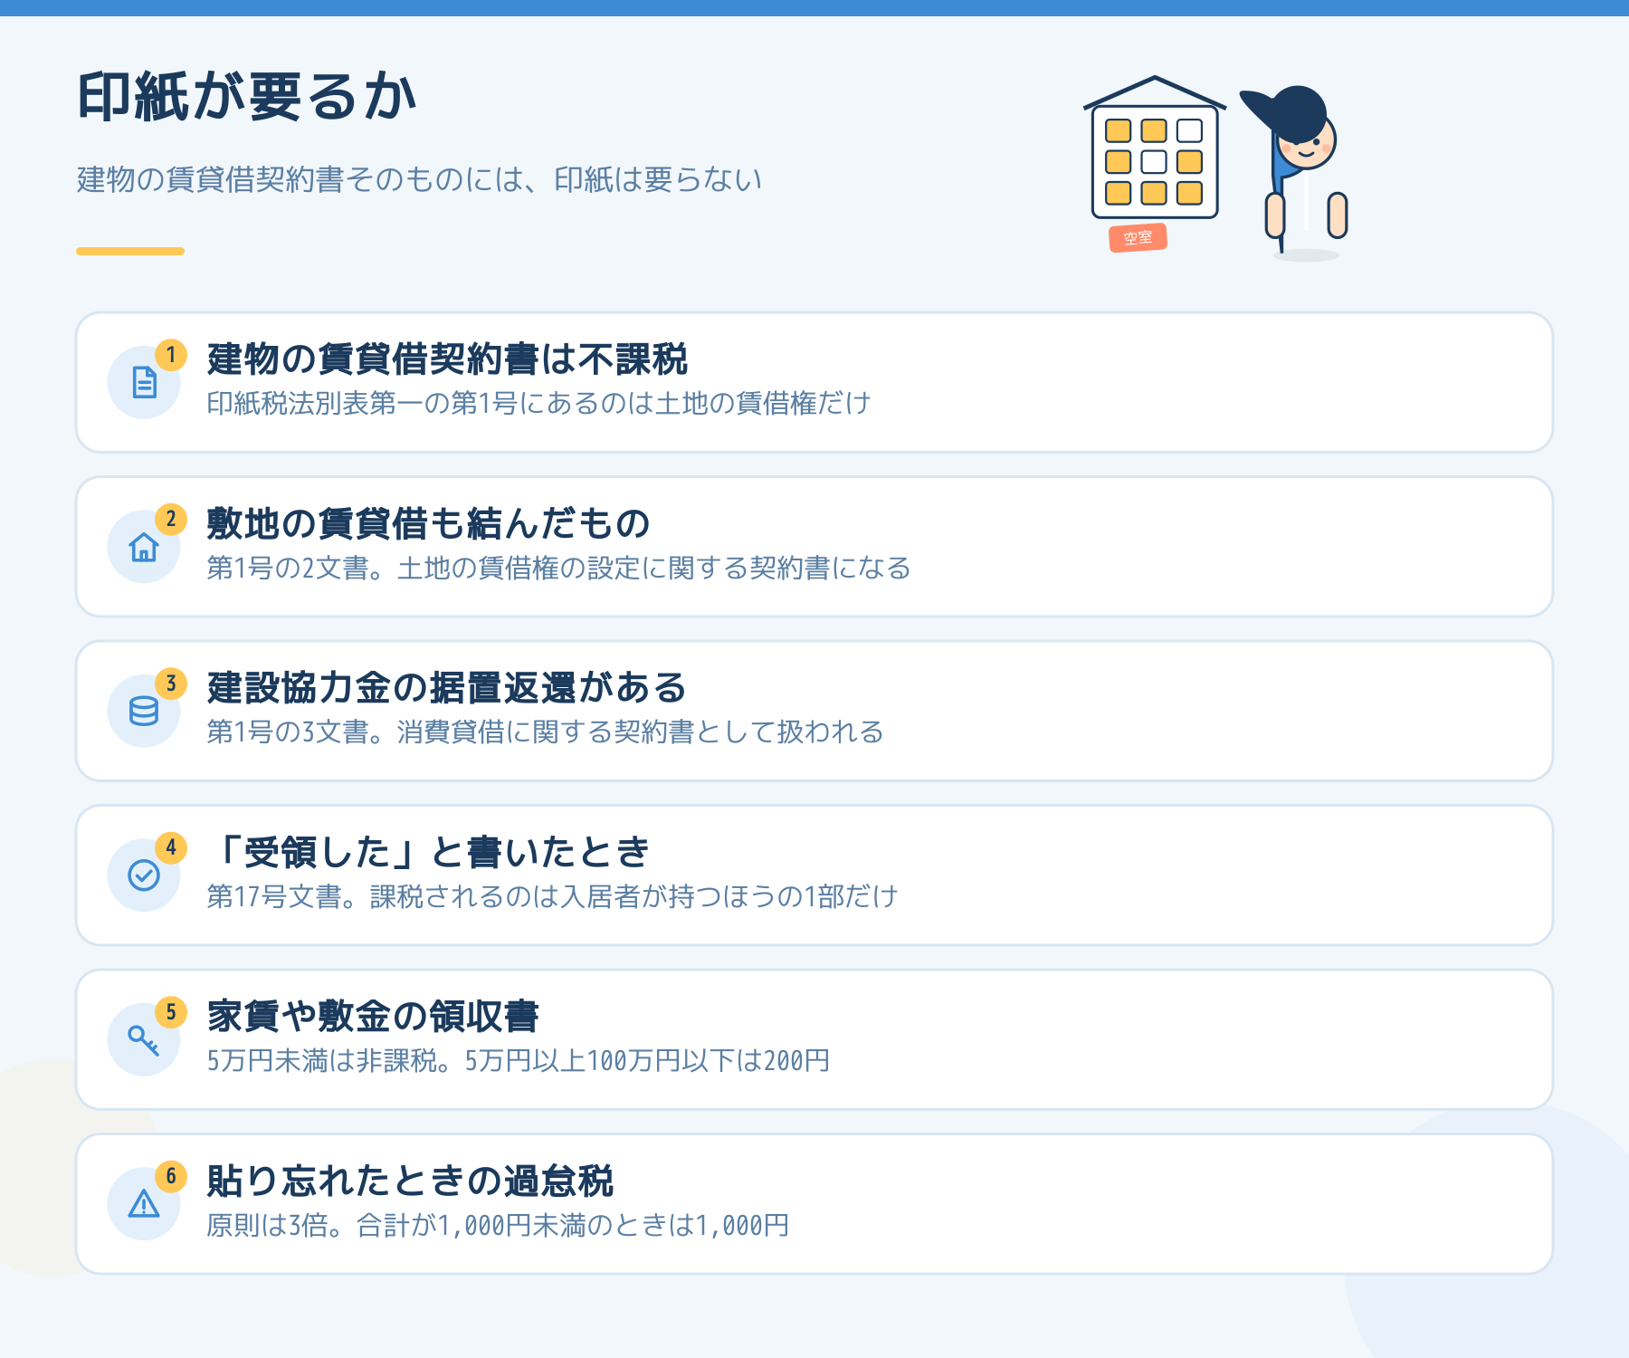This screenshot has height=1358, width=1629.
Task: Click text 5万円未満は非課税。5万円以上100万円以下は200円
Action: [x=519, y=1060]
